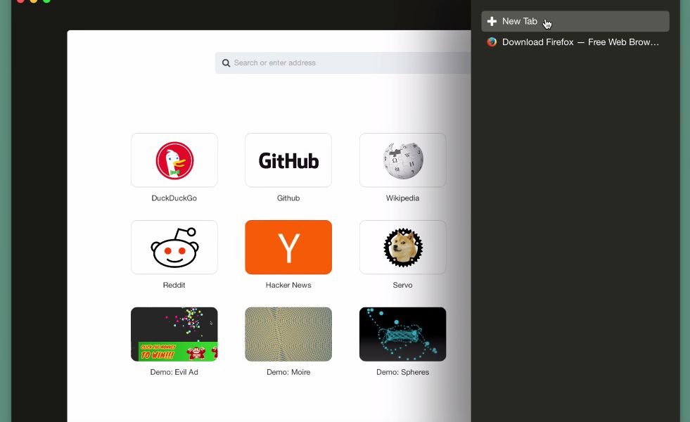
Task: Click the Demo: Moire caption
Action: click(288, 372)
